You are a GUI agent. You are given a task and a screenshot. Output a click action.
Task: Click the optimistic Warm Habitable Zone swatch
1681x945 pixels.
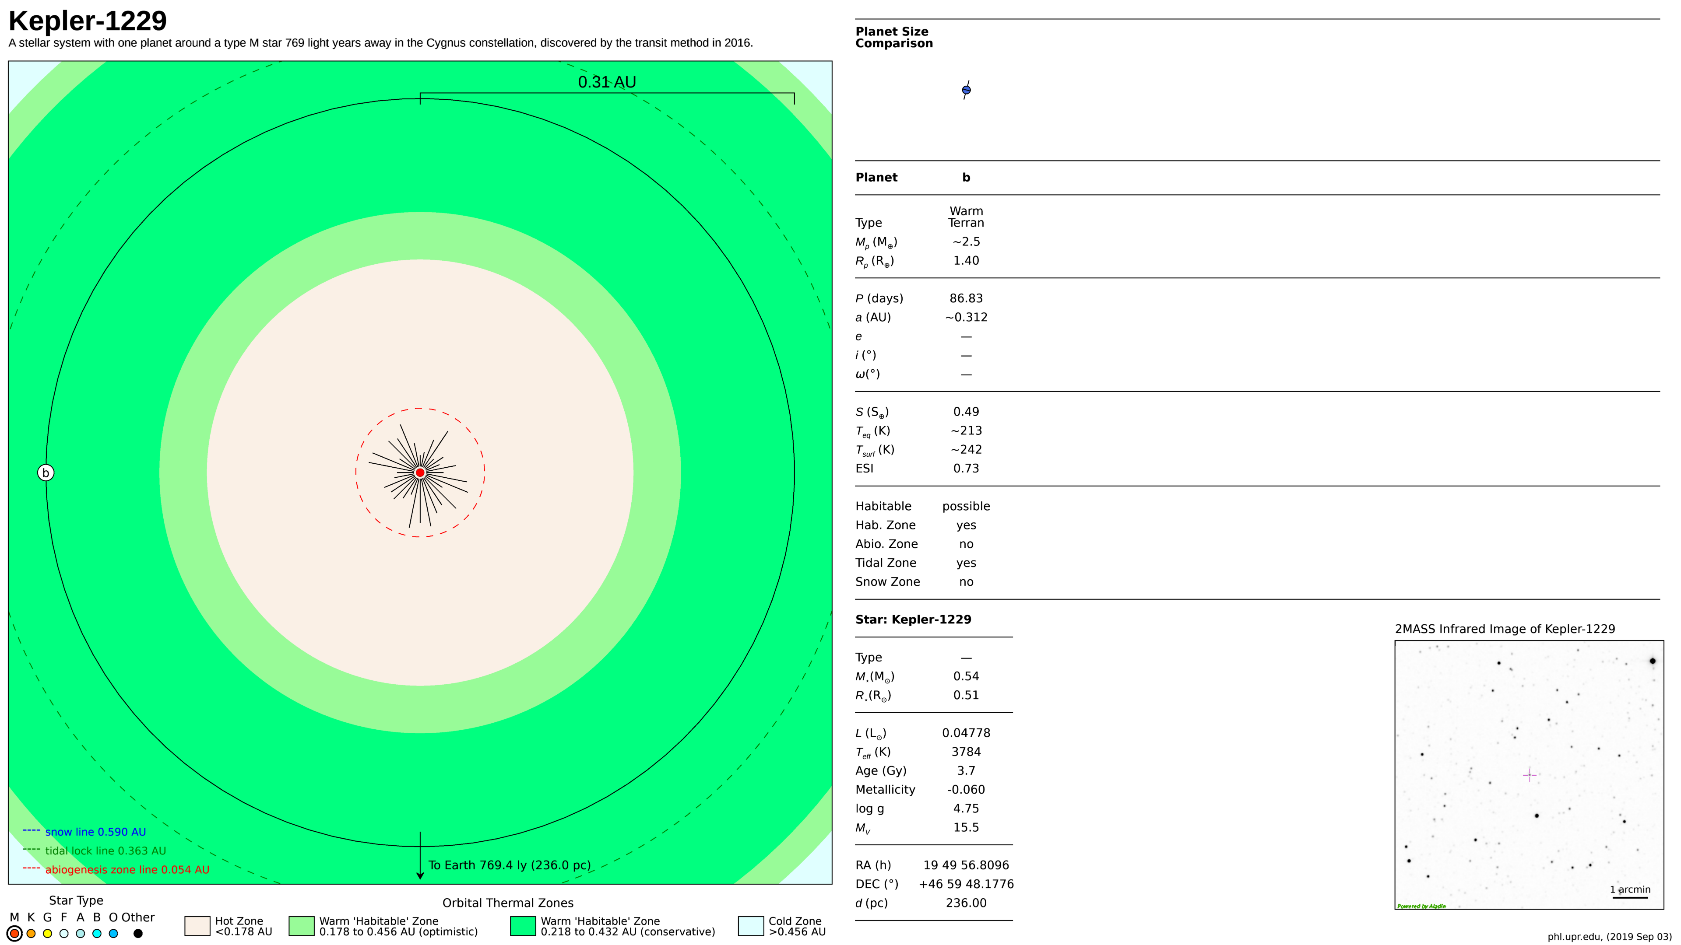tap(301, 926)
